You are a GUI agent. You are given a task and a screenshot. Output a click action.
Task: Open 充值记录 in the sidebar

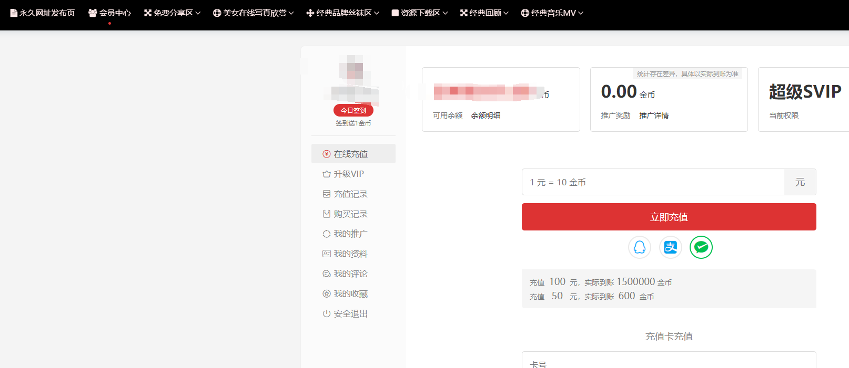click(353, 194)
